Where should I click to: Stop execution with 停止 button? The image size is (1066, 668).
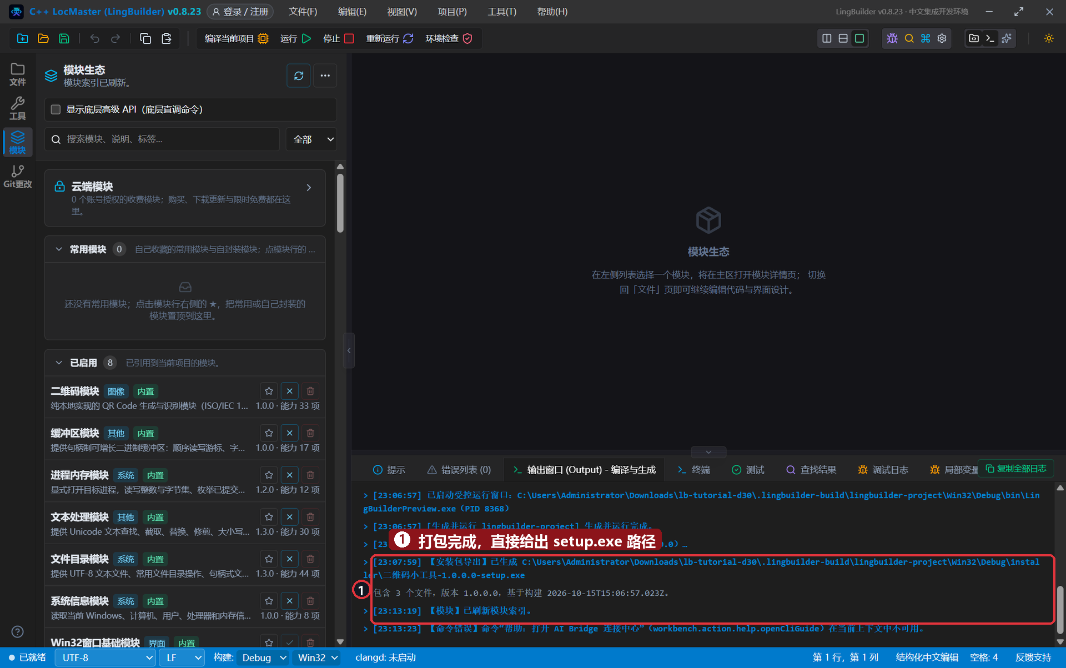338,38
